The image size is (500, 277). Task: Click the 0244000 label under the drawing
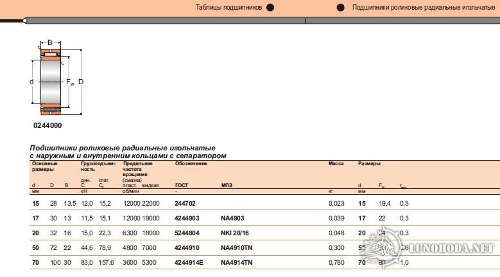click(47, 125)
